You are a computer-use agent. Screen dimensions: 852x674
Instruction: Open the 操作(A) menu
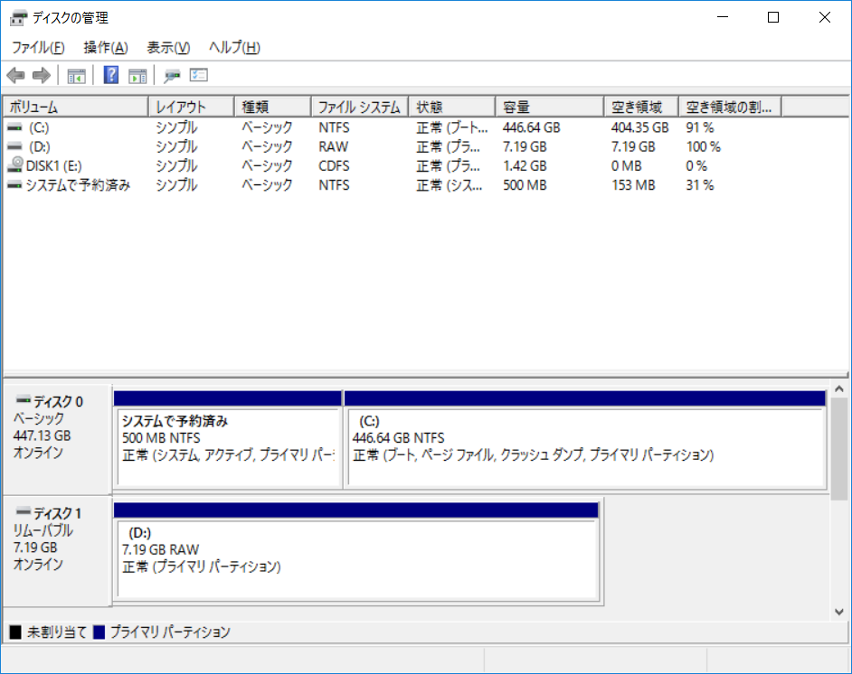[x=106, y=48]
